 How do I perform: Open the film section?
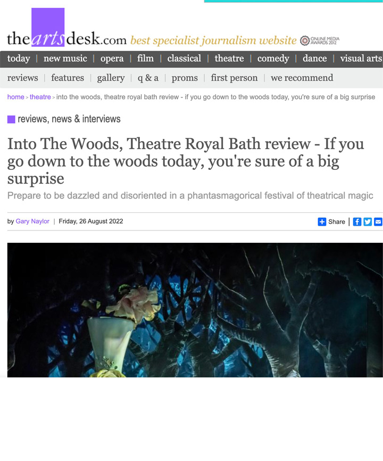point(145,59)
